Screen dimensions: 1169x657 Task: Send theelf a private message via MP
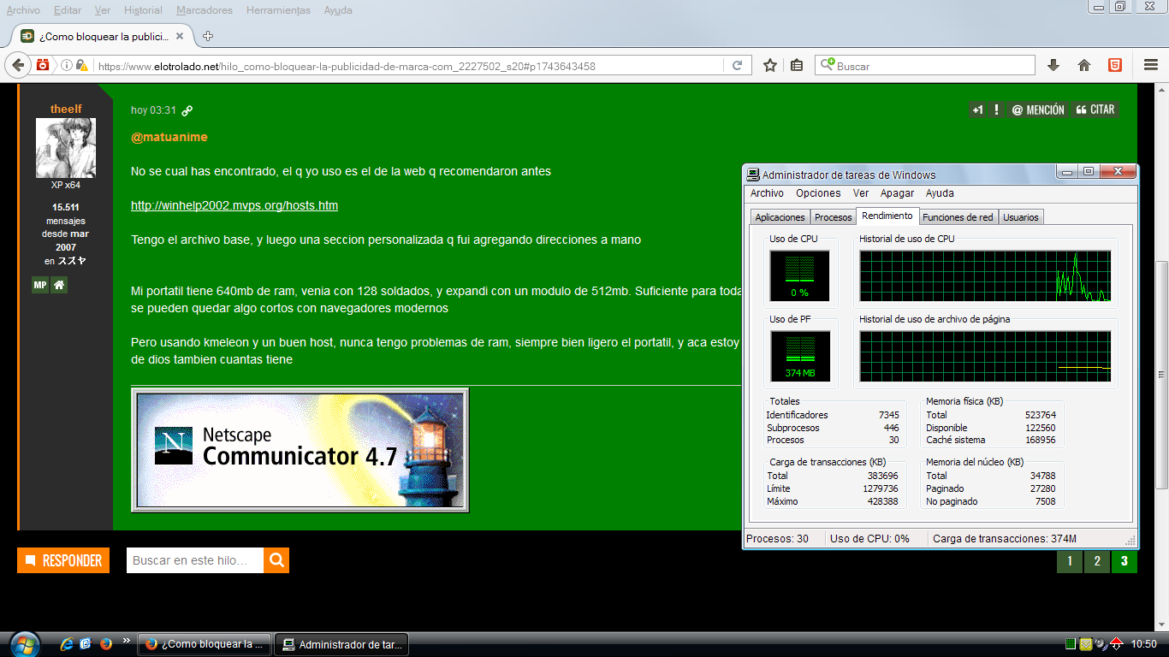(x=40, y=285)
